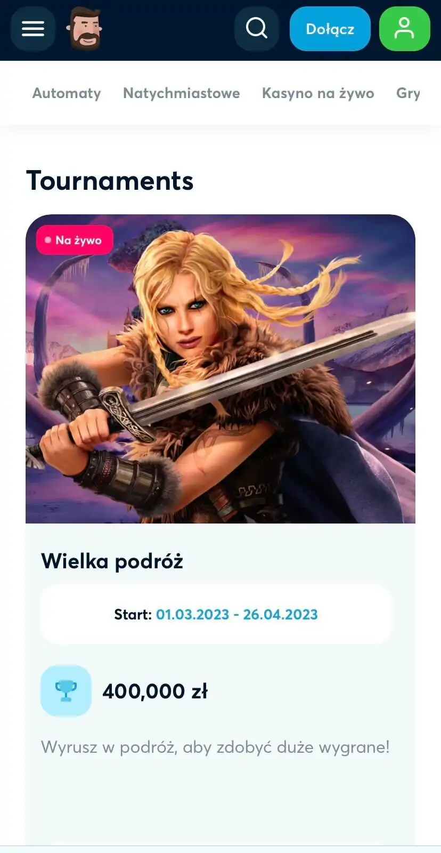Open the search magnifier
This screenshot has height=853, width=441.
point(257,28)
